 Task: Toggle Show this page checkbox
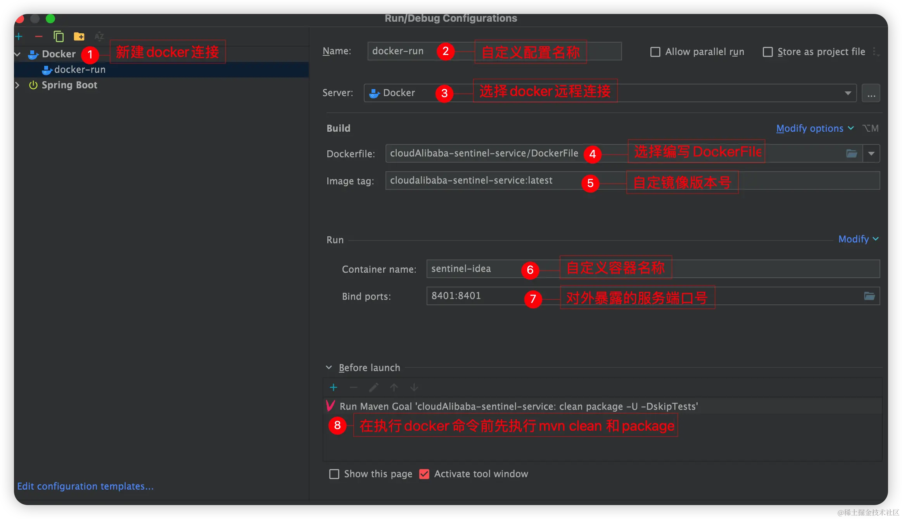334,474
